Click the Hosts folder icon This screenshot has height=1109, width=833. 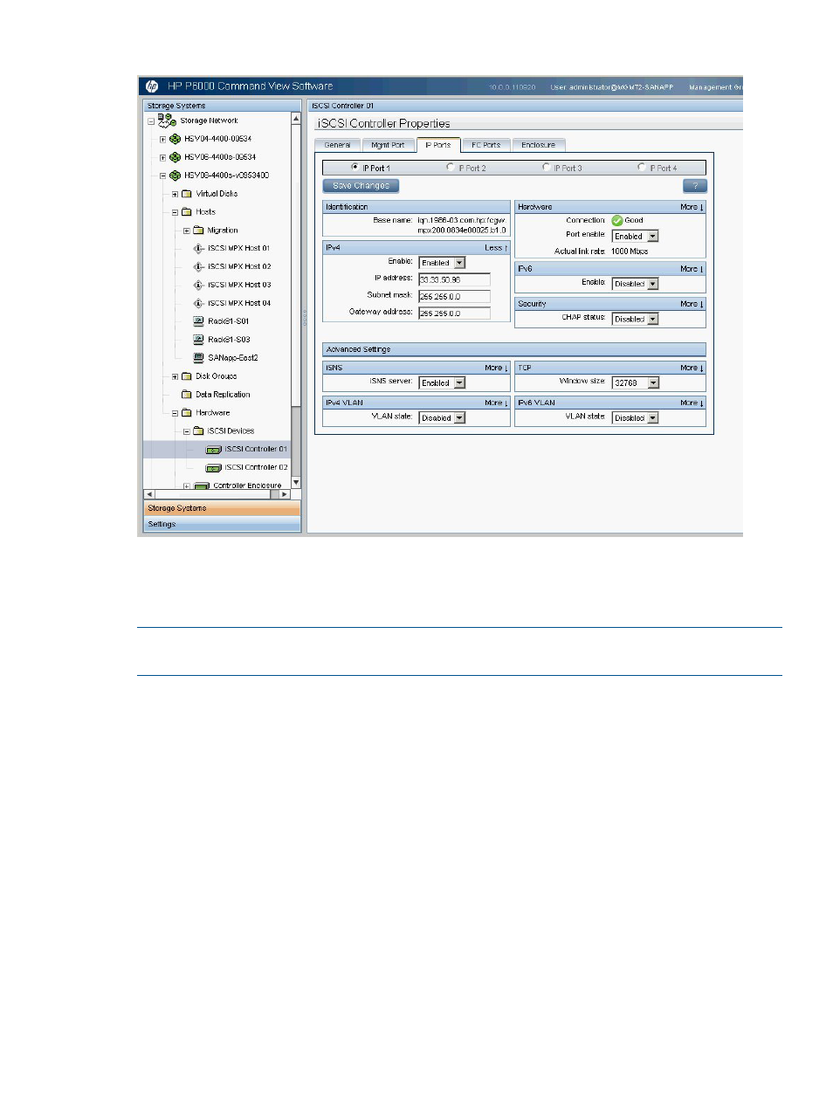coord(186,212)
